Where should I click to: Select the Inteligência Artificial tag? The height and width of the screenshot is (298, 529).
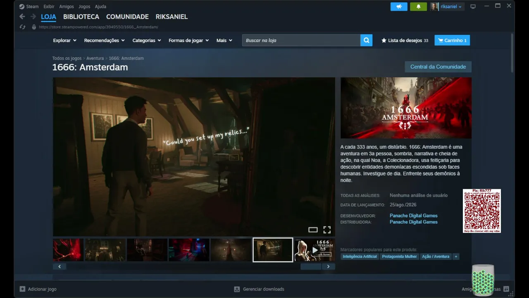pyautogui.click(x=360, y=257)
